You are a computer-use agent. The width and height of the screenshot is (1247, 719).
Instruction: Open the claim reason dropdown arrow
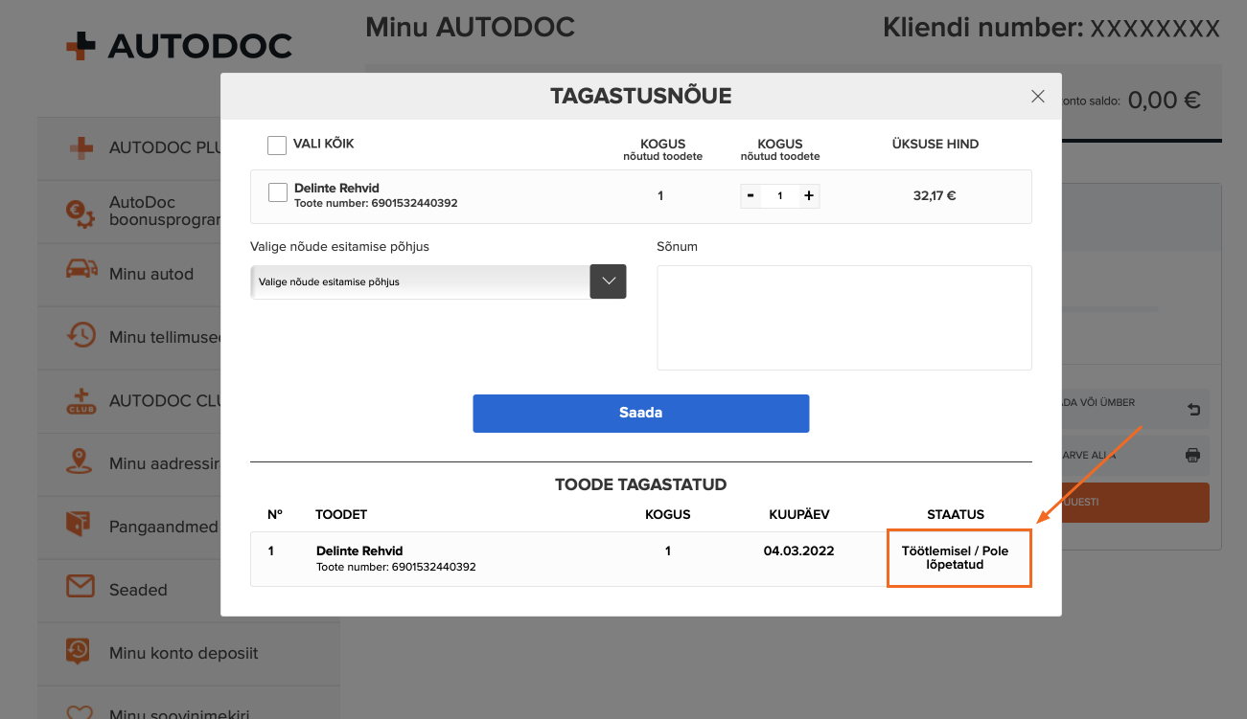click(608, 281)
